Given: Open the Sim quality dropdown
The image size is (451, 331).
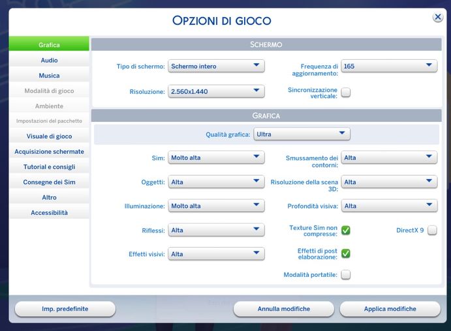Looking at the screenshot, I should (x=216, y=158).
